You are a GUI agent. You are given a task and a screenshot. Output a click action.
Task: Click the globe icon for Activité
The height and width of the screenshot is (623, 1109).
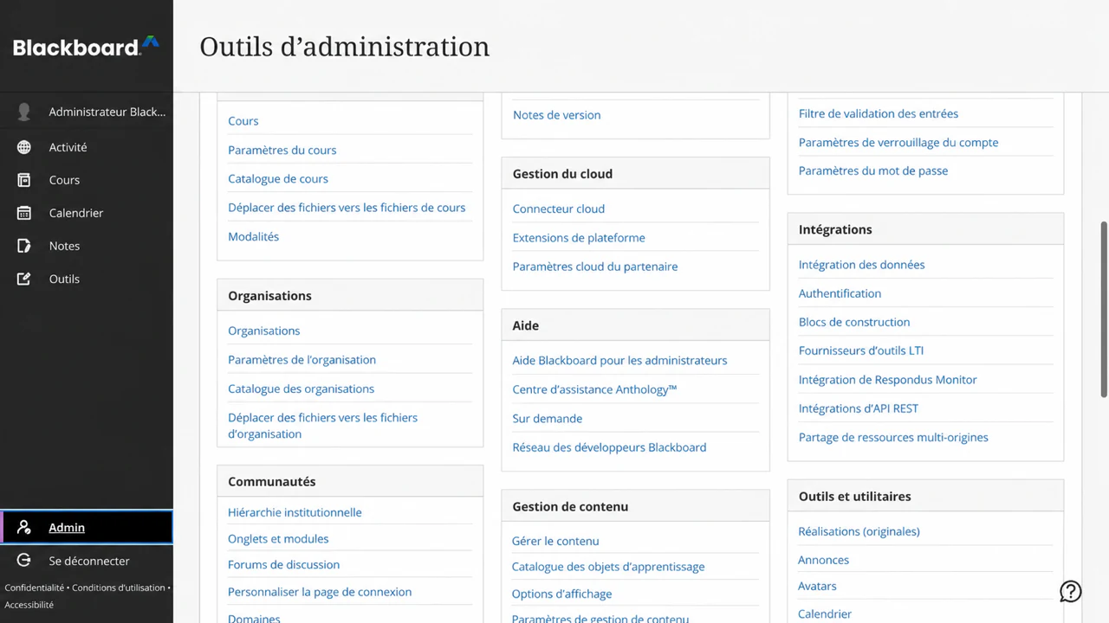pyautogui.click(x=24, y=147)
